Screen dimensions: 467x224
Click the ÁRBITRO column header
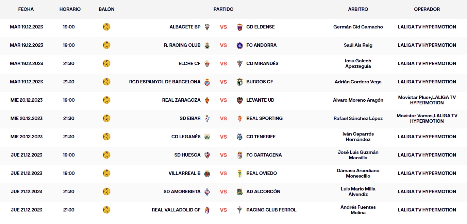tap(358, 9)
